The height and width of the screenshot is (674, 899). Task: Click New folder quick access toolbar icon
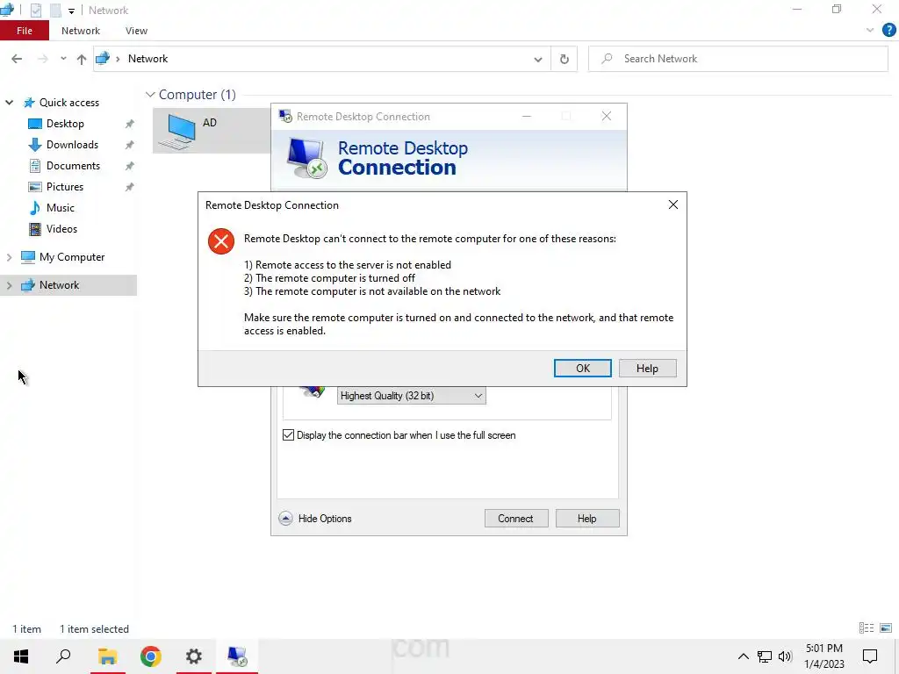[x=55, y=11]
